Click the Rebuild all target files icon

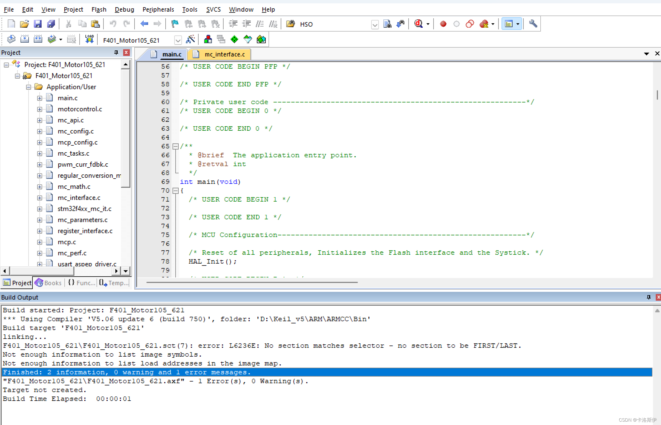tap(38, 40)
